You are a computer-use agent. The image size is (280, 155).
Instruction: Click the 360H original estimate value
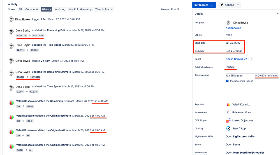20,150
